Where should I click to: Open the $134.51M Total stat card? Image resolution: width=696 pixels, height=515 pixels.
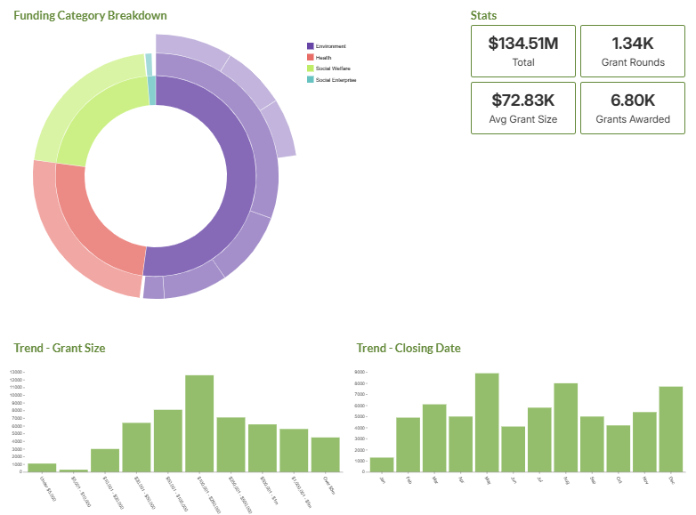(x=523, y=51)
